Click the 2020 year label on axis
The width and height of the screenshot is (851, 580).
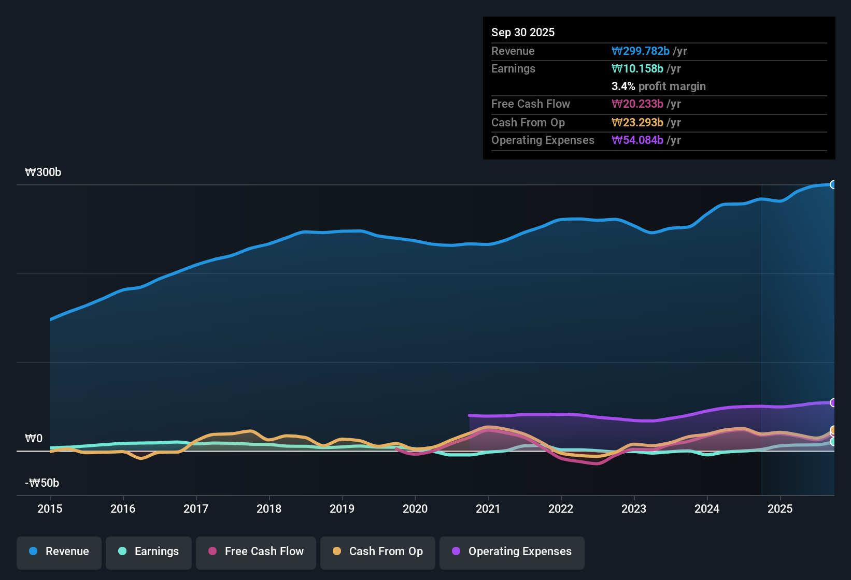pyautogui.click(x=415, y=509)
